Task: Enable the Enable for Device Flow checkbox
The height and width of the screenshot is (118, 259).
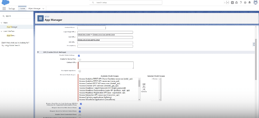Action: point(80,59)
